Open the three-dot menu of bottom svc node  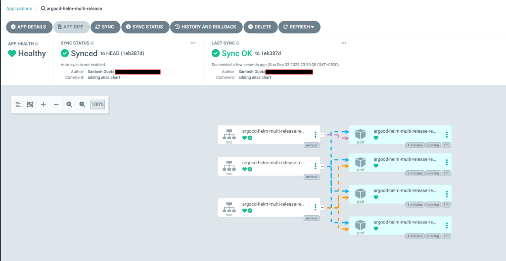(315, 207)
